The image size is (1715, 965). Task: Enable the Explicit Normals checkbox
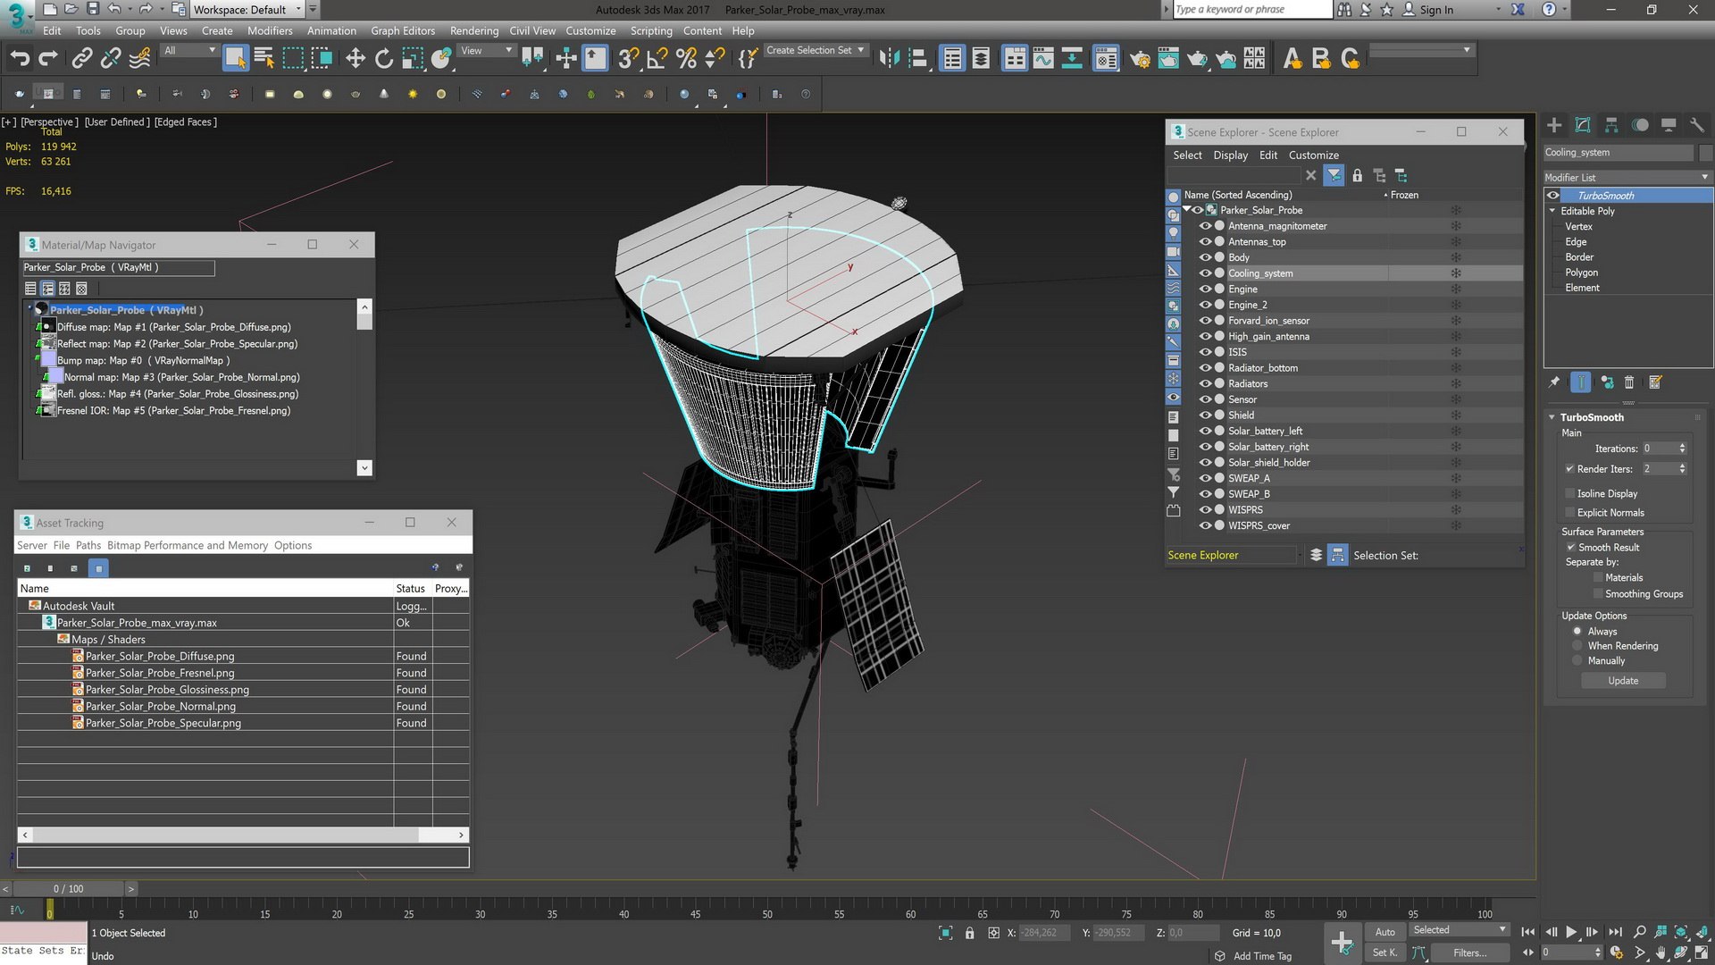(x=1569, y=513)
